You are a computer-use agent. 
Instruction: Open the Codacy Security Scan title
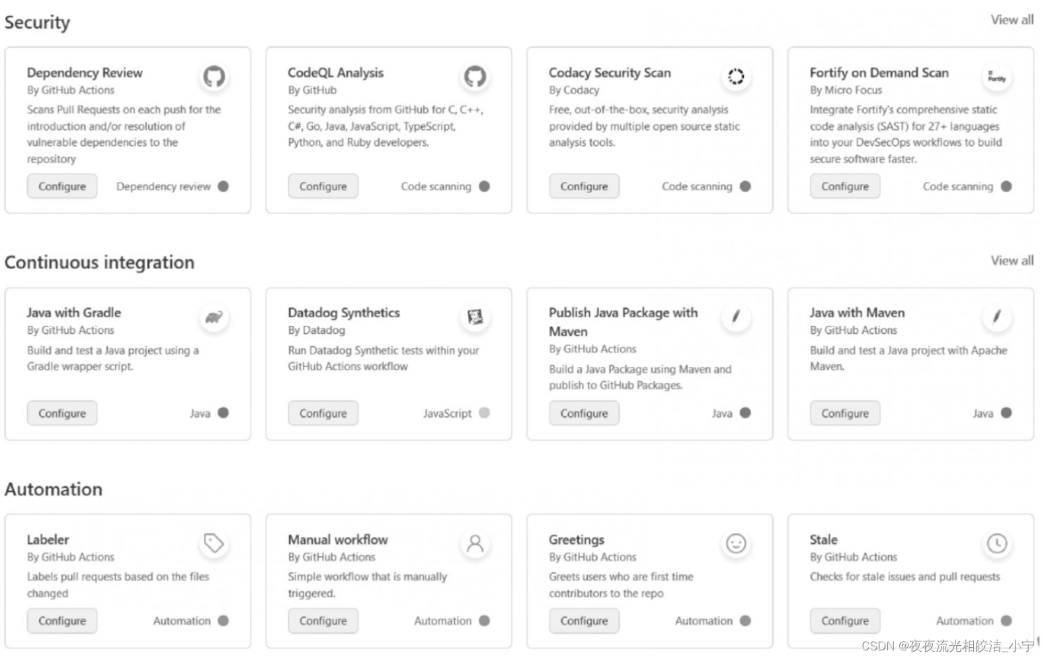610,73
